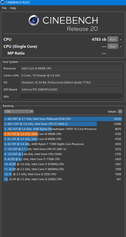Image resolution: width=126 pixels, height=237 pixels.
Task: Toggle the checkbox next to CPU Run
Action: [x=121, y=39]
